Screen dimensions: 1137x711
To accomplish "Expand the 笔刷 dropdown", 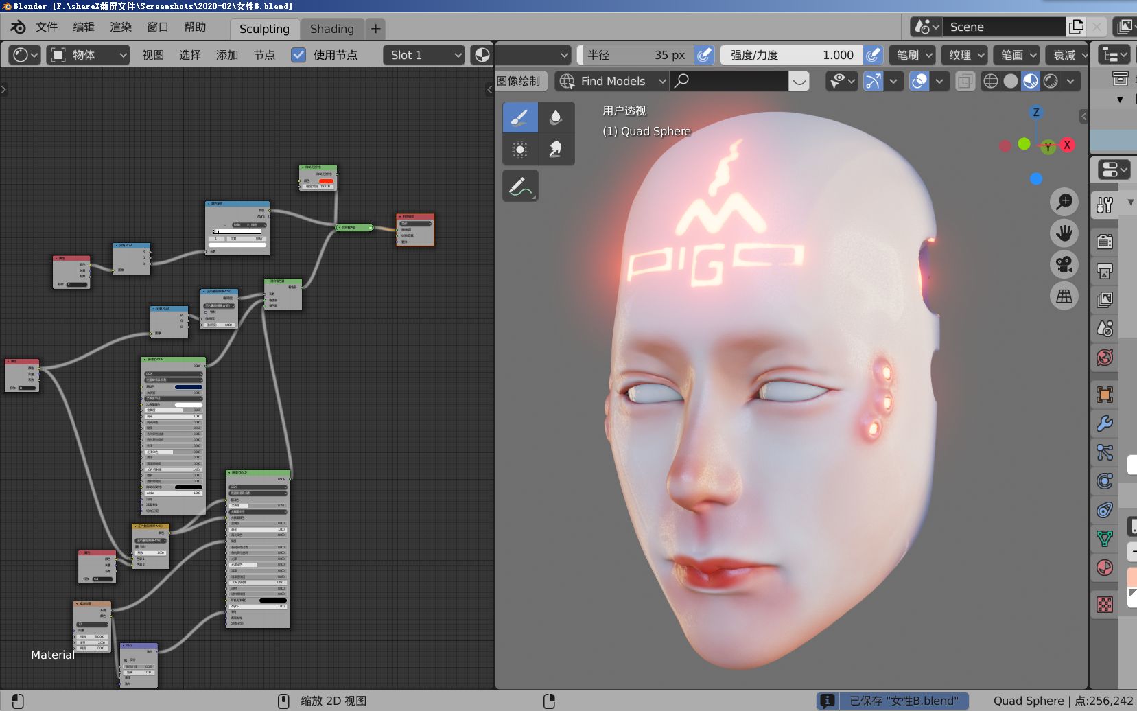I will pos(913,55).
